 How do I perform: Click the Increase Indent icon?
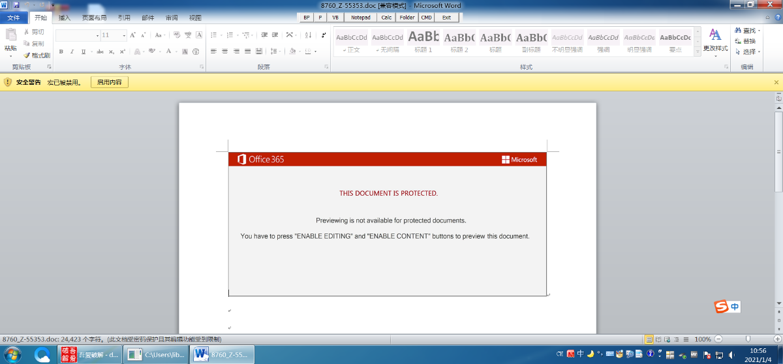[275, 35]
